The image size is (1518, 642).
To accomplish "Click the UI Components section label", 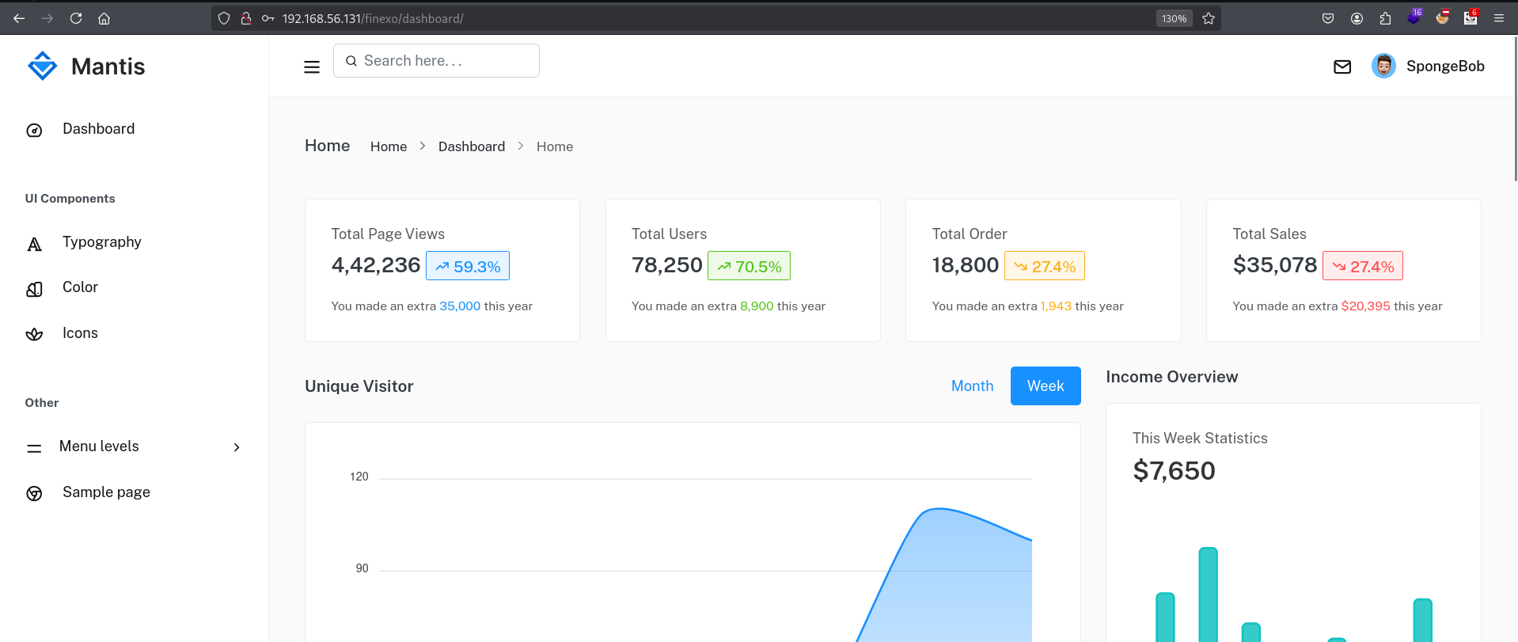I will click(x=70, y=199).
